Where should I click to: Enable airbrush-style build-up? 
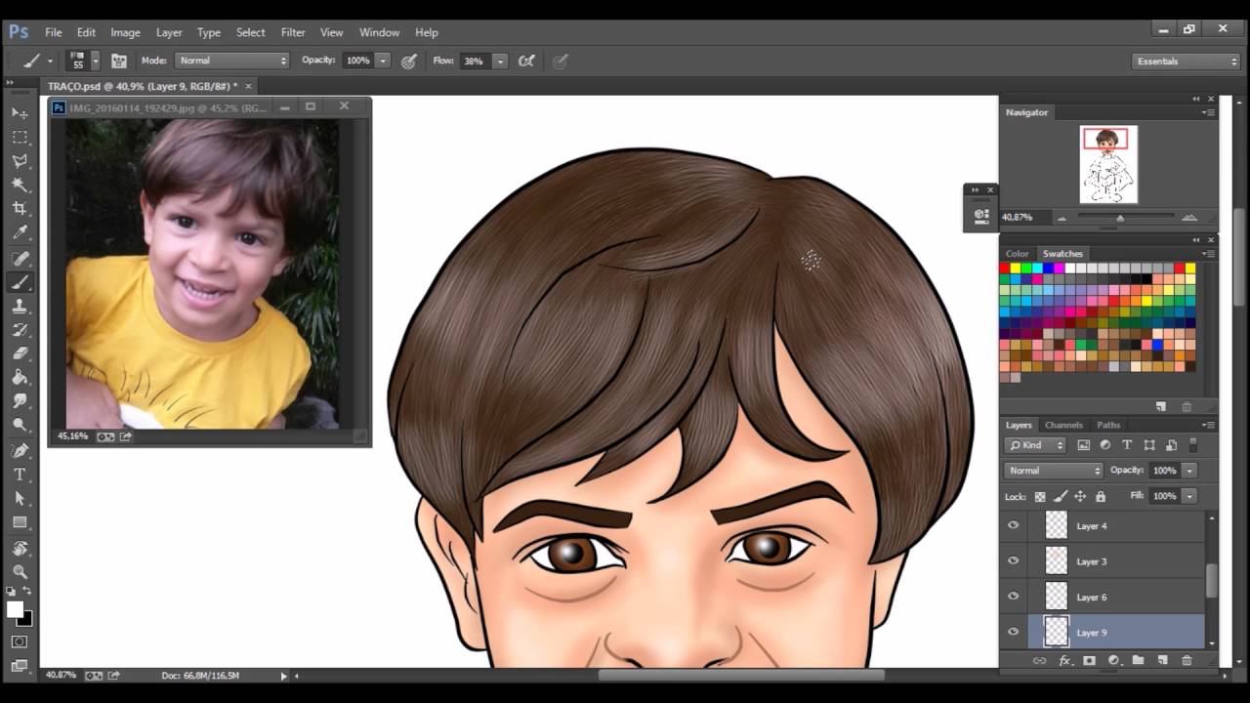point(526,61)
